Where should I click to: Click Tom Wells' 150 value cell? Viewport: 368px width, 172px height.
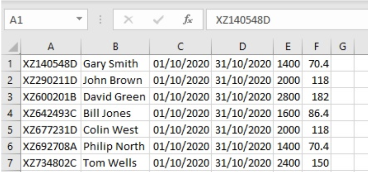[316, 163]
